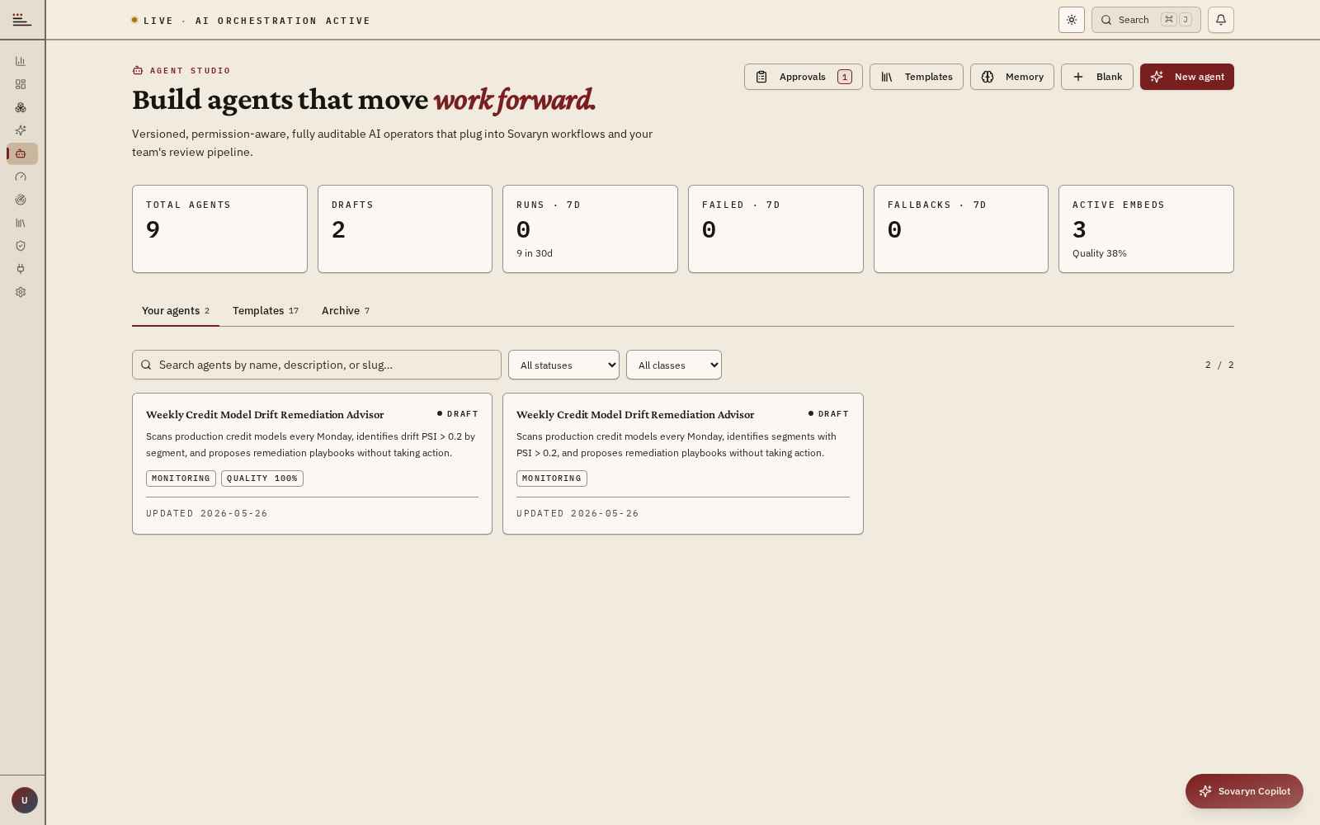Viewport: 1320px width, 825px height.
Task: Open the plug integrations sidebar icon
Action: pos(21,269)
